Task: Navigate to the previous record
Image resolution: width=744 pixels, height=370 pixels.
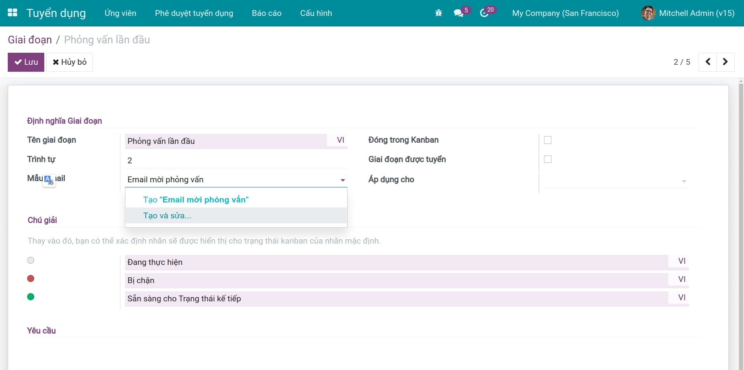Action: click(x=707, y=62)
